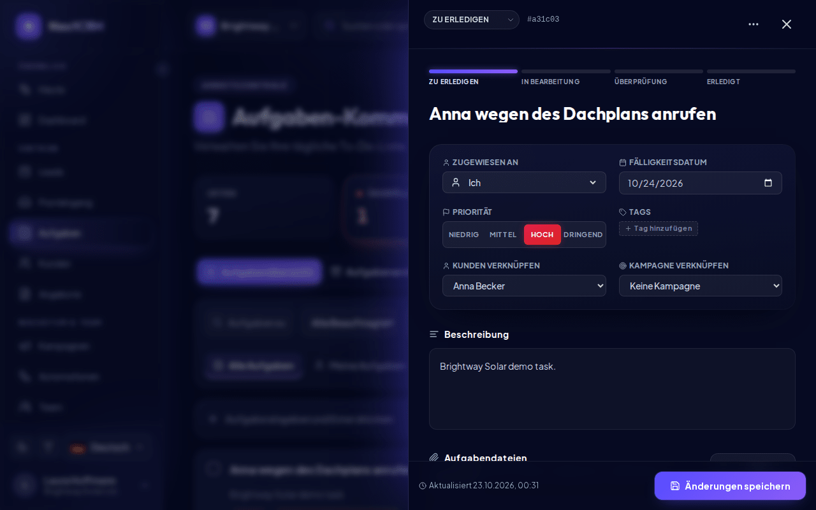The image size is (816, 510).
Task: Open the Zugewiesen an dropdown showing Ich
Action: 524,182
